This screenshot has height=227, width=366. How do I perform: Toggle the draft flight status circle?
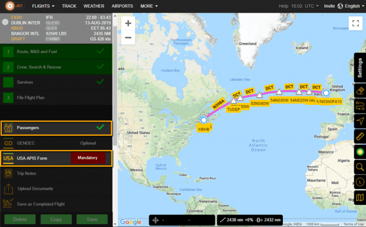5,22
